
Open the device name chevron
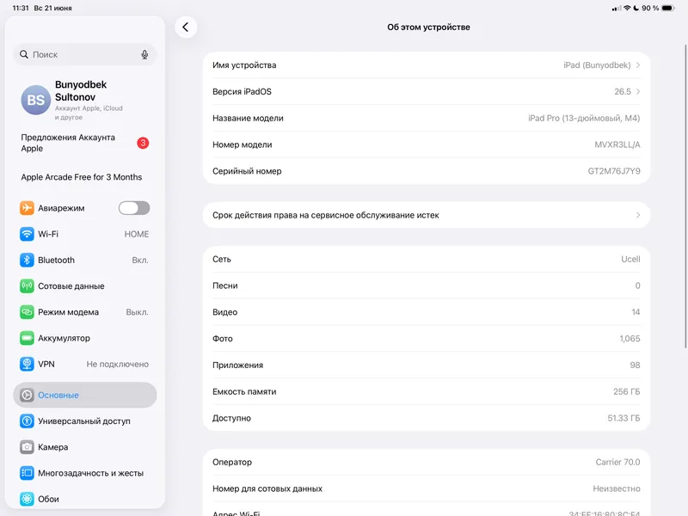tap(638, 65)
